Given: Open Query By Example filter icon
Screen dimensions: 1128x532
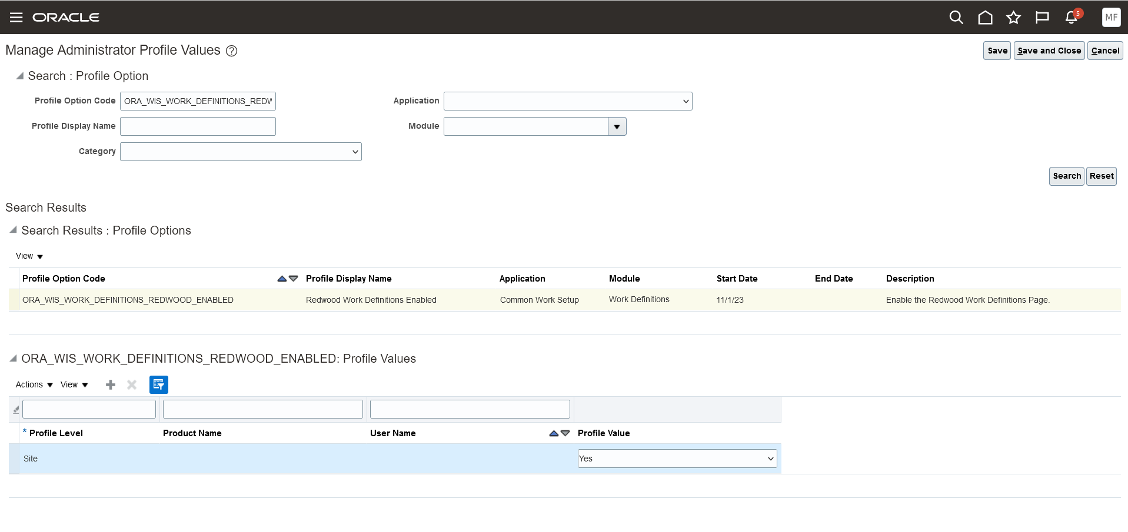Looking at the screenshot, I should pyautogui.click(x=158, y=384).
